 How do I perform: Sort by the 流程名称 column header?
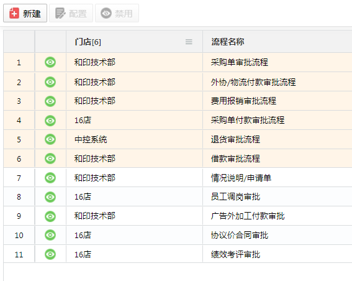(x=228, y=42)
